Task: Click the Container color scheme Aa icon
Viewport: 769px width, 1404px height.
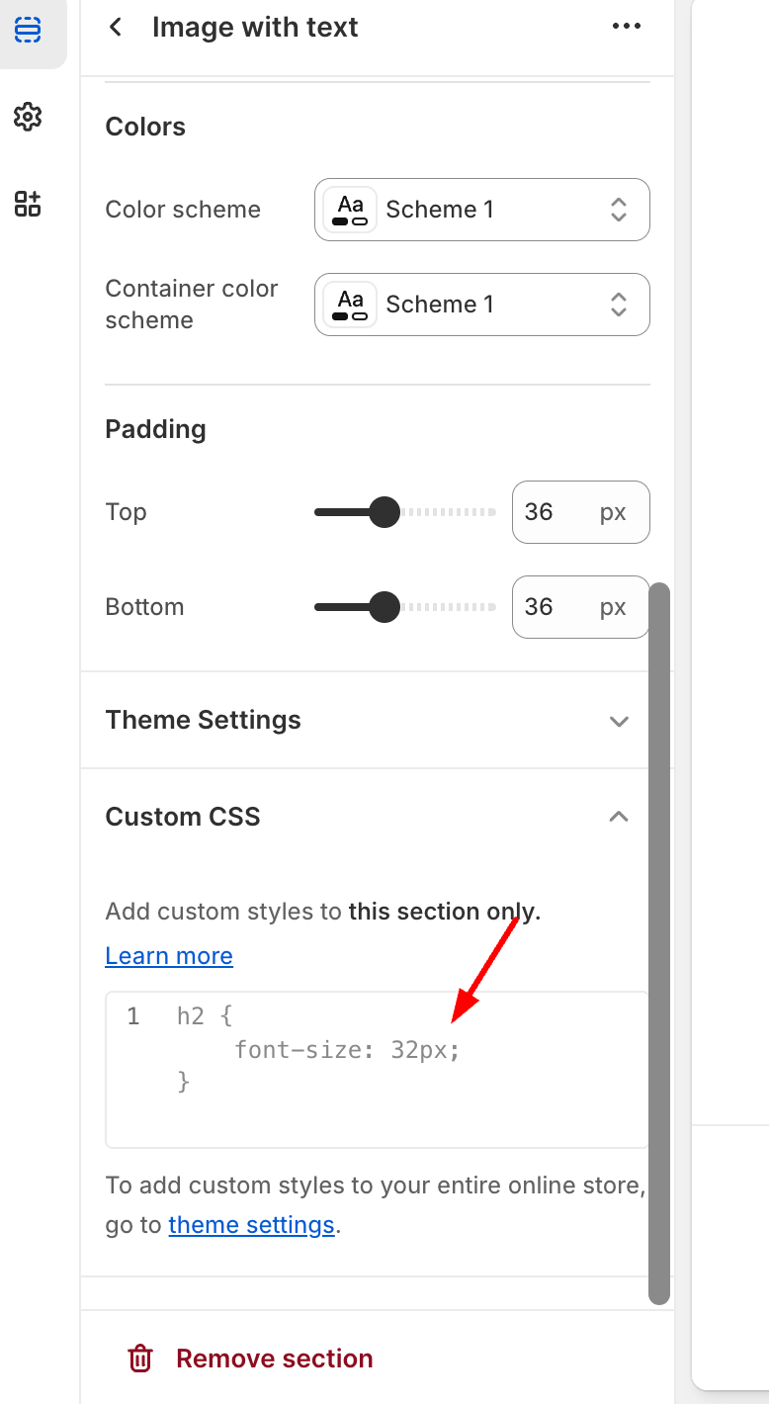Action: 350,305
